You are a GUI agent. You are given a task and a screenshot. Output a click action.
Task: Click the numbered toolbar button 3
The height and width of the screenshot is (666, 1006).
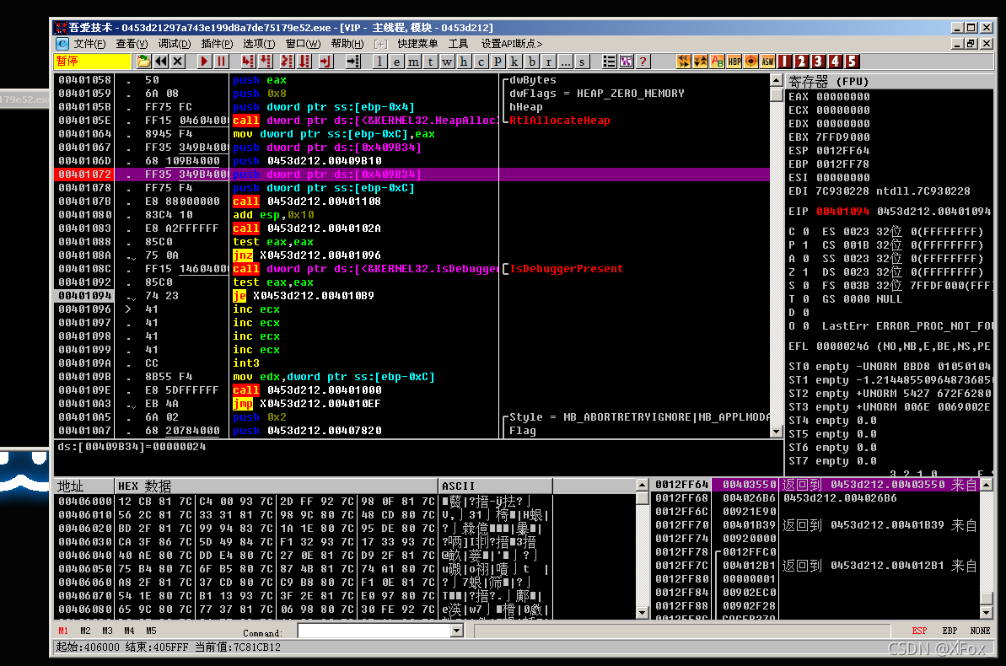tap(819, 62)
